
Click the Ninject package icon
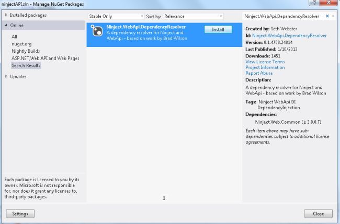tap(96, 30)
